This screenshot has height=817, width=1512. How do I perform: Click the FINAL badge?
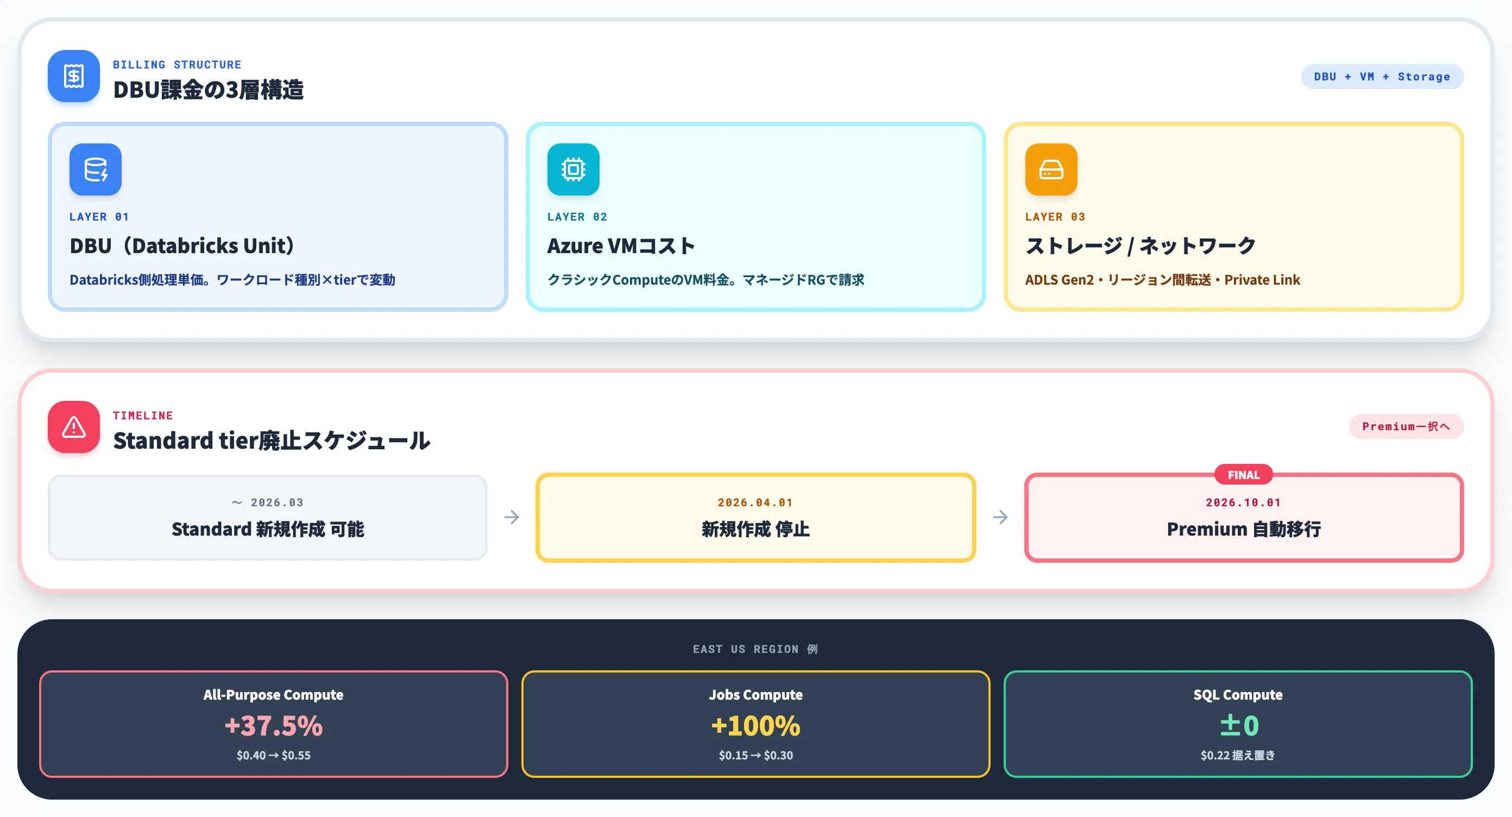pos(1243,475)
